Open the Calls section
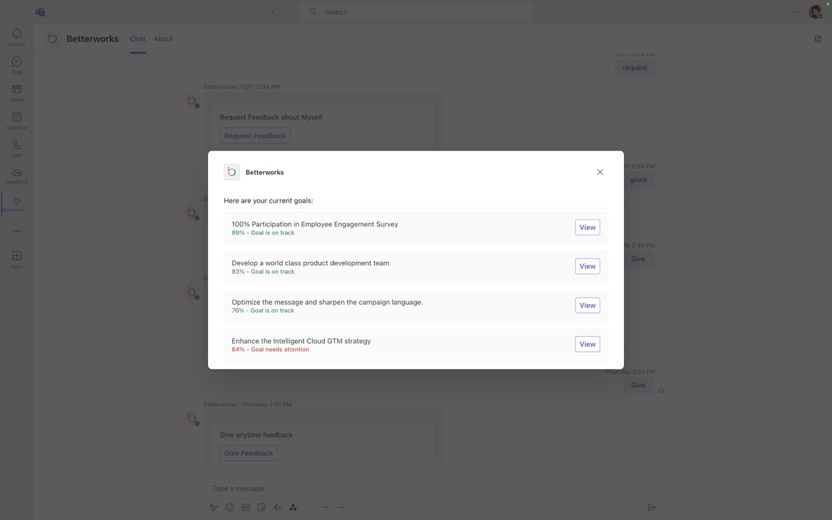 tap(17, 148)
